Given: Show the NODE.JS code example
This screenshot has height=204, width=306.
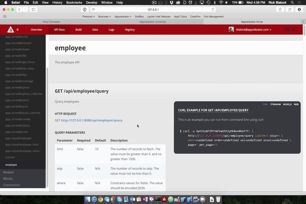Looking at the screenshot, I should pos(287,104).
